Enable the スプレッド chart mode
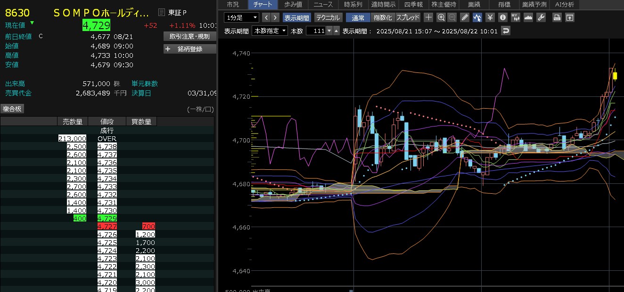Image resolution: width=624 pixels, height=292 pixels. click(408, 18)
